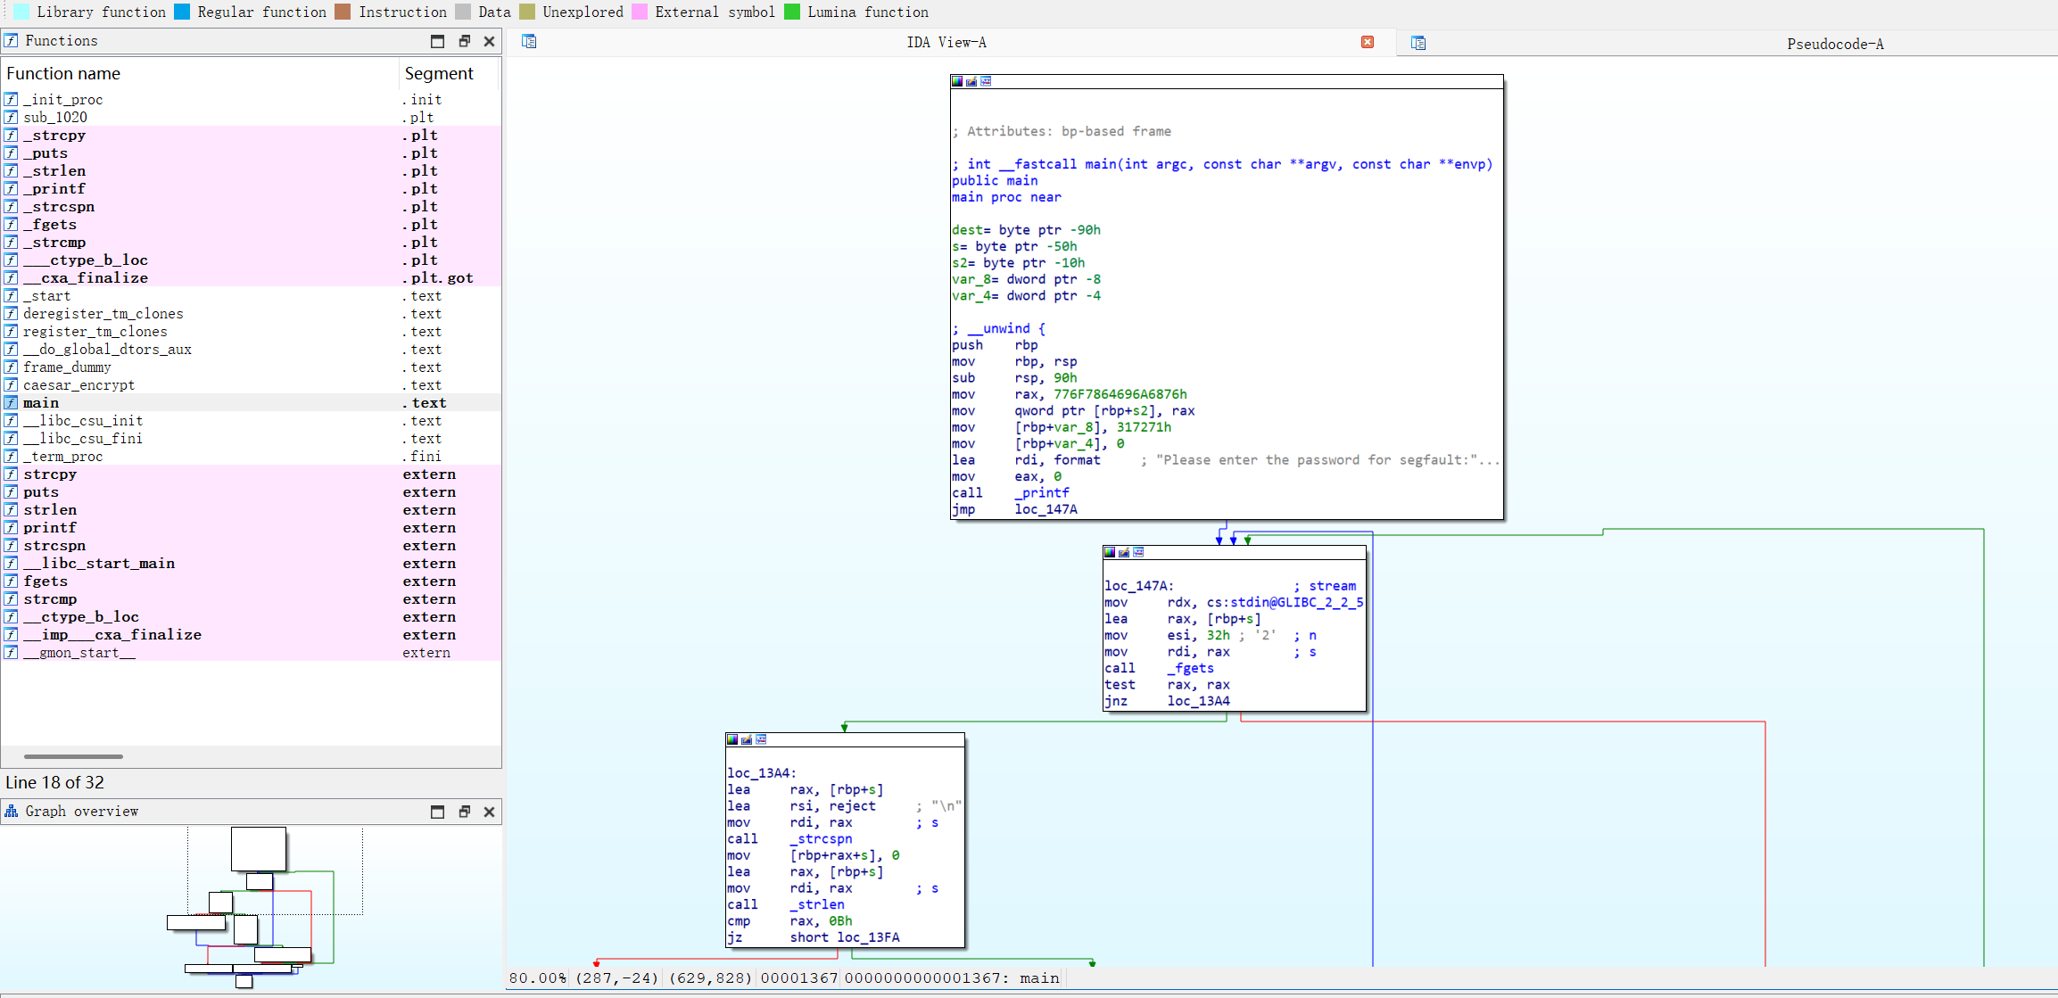Click the node color icon on main block
Viewport: 2058px width, 998px height.
click(957, 81)
